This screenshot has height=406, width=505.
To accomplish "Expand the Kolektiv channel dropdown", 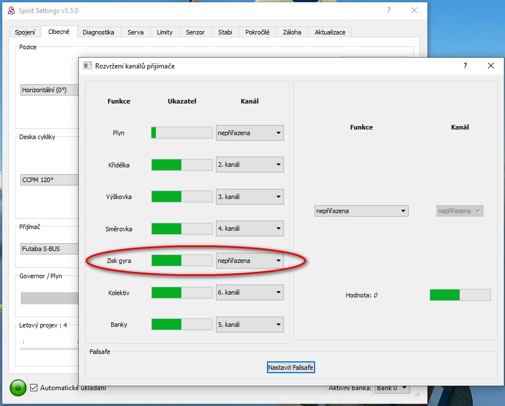I will (x=249, y=293).
